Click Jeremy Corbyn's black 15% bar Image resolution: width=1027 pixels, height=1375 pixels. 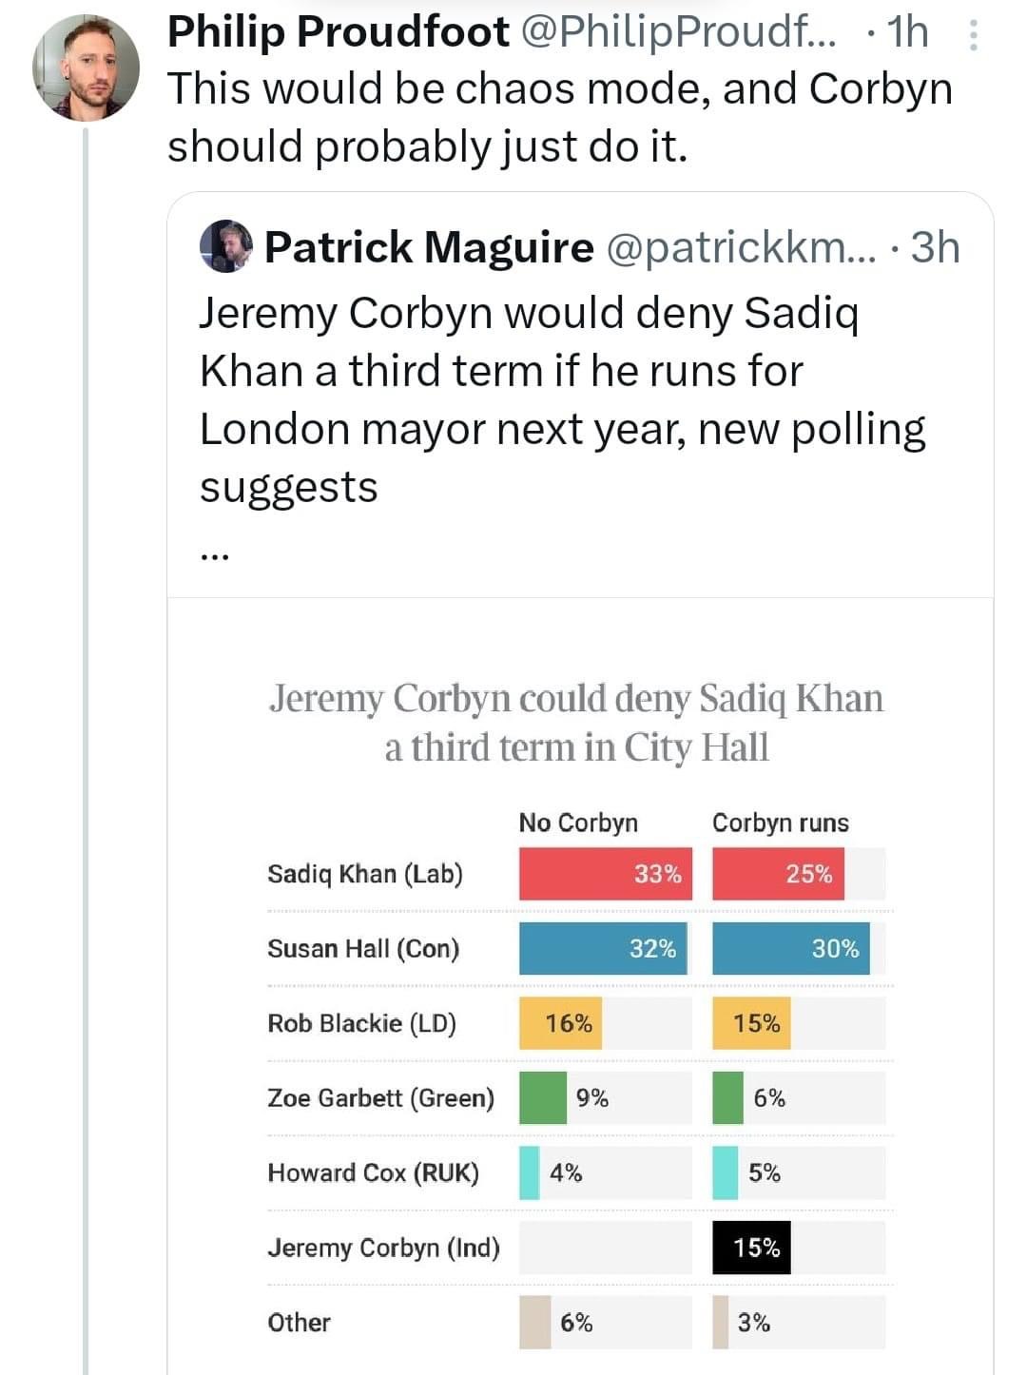point(751,1248)
